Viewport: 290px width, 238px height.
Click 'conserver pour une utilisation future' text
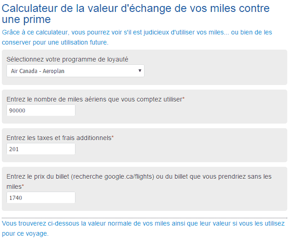[x=55, y=43]
